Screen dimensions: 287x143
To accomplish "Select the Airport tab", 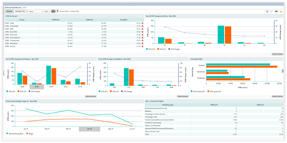I will click(9, 11).
